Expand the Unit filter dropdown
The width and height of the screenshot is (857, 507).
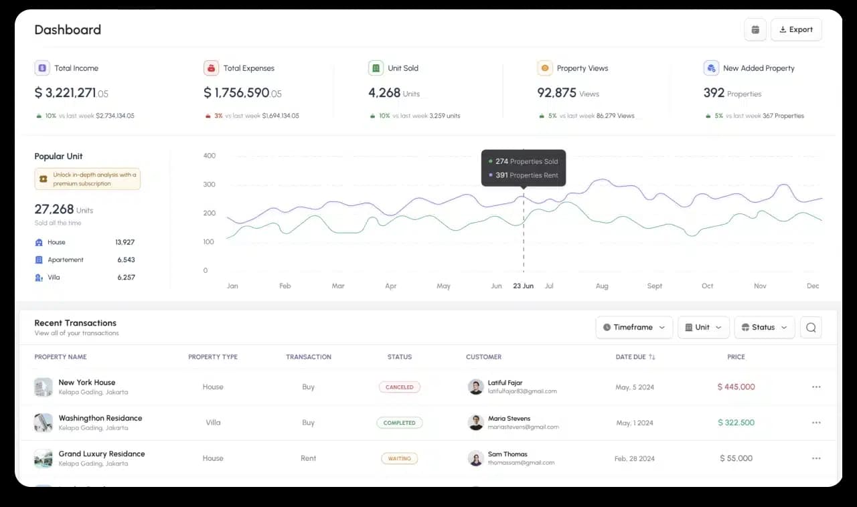click(703, 327)
